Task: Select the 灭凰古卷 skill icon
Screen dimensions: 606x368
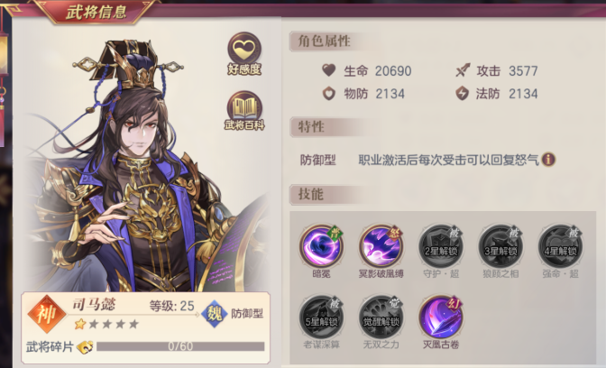Action: (441, 317)
